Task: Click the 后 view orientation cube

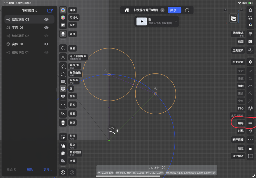Action: pos(233,18)
